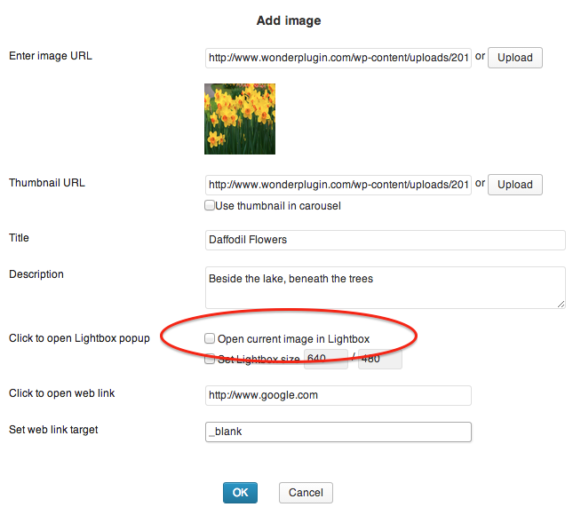Open the web link target _blank field
The height and width of the screenshot is (515, 581).
(x=338, y=432)
